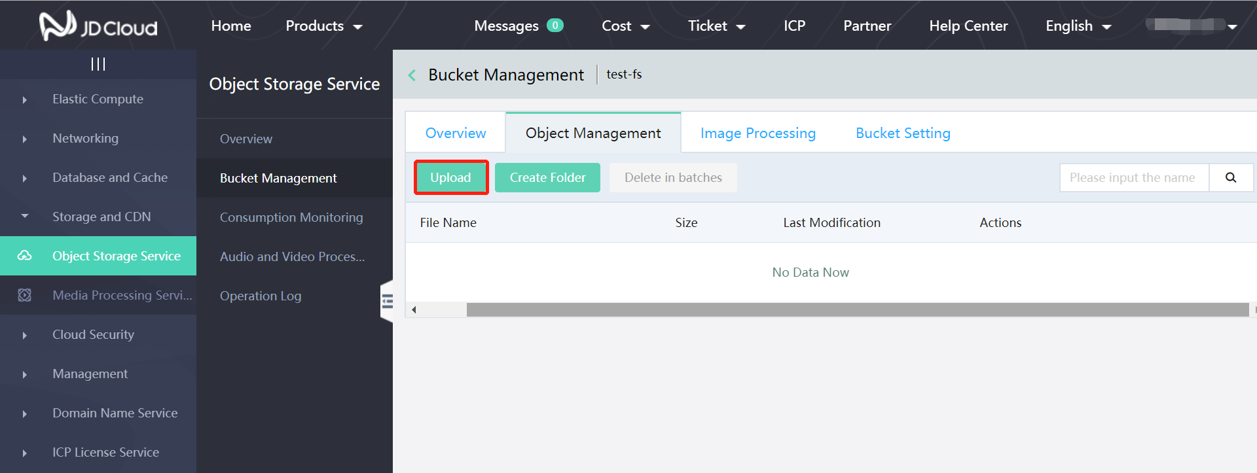Switch to the Bucket Setting tab

coord(903,133)
